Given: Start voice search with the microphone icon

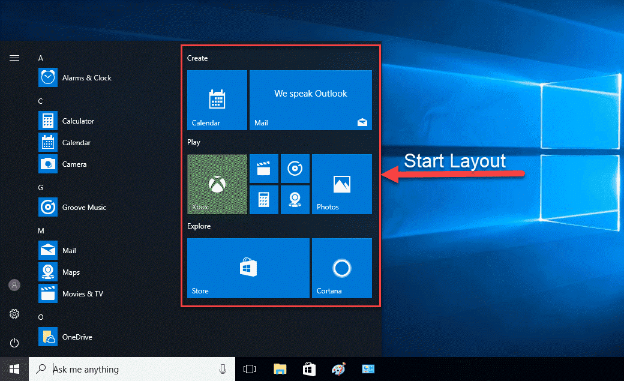Looking at the screenshot, I should pyautogui.click(x=223, y=369).
